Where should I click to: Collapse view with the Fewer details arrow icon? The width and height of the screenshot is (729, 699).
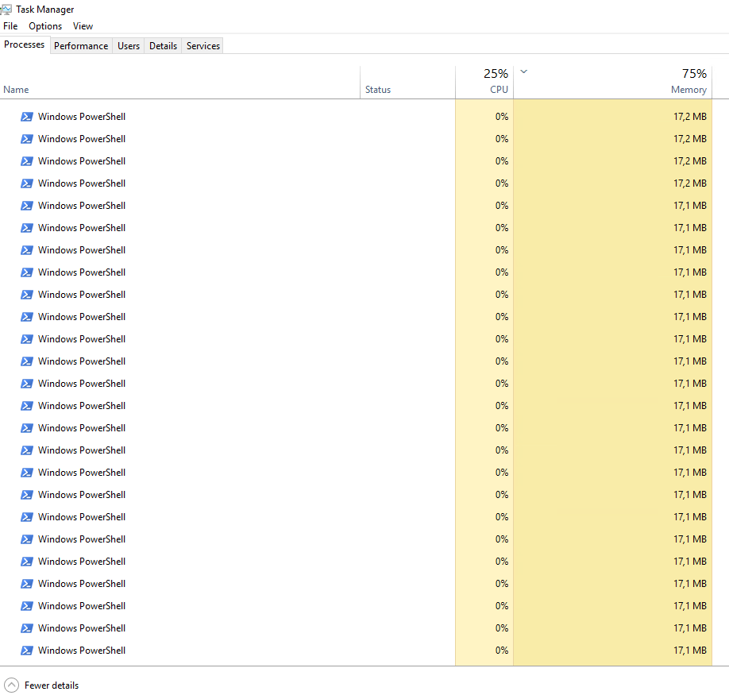11,685
